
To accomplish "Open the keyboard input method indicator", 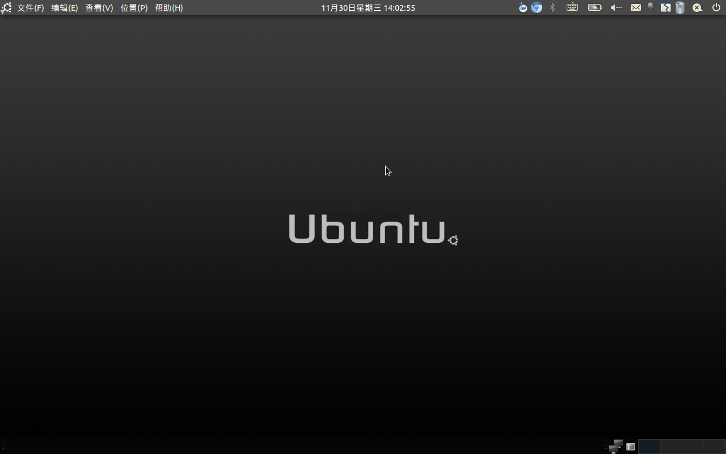I will click(x=572, y=7).
